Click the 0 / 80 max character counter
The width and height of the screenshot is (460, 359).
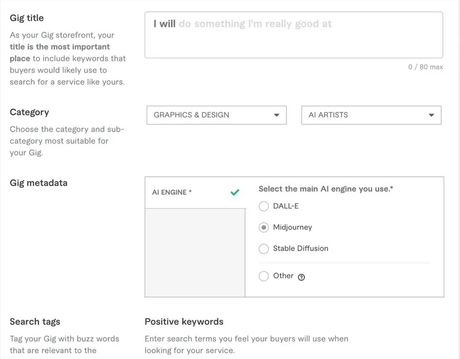[425, 67]
